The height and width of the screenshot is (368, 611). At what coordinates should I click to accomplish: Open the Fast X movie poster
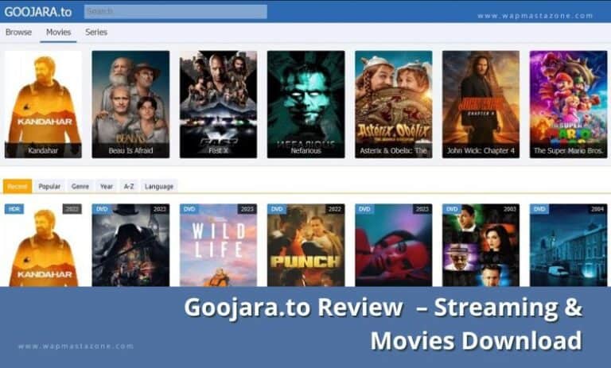click(x=218, y=104)
